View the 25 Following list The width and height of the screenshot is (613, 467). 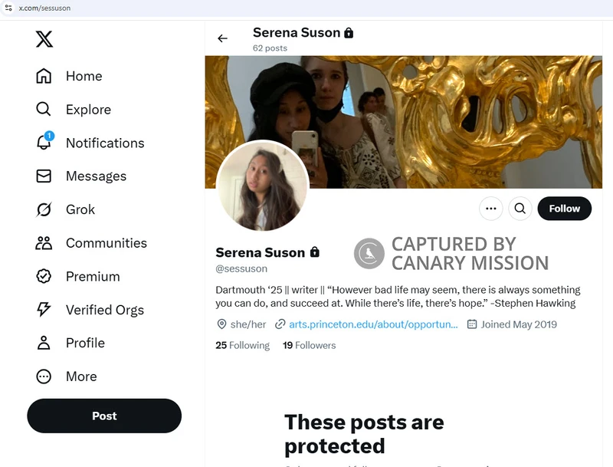click(x=242, y=345)
